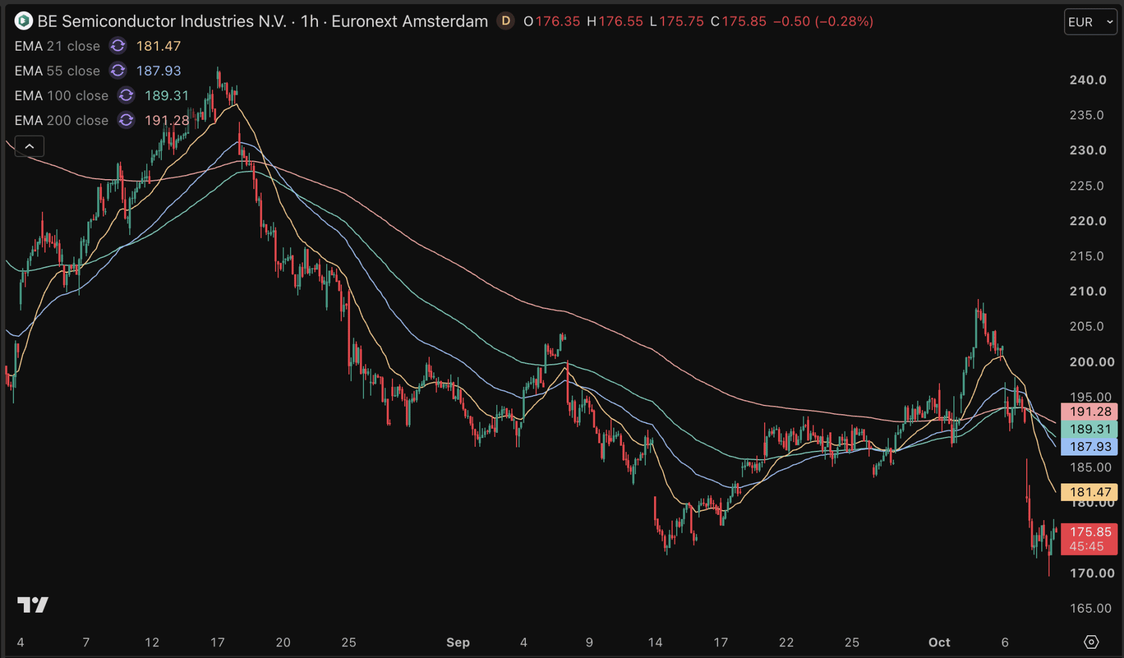Screen dimensions: 1124x658
Task: Click the Euronext Amsterdam exchange label
Action: [409, 22]
